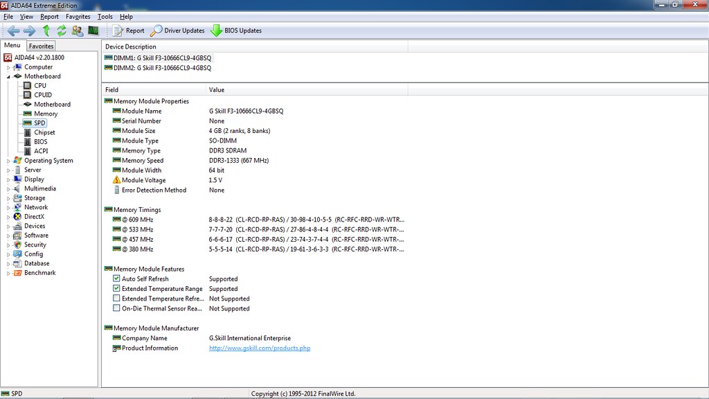Select the @ 609 MHz timings row
709x399 pixels.
click(x=258, y=220)
